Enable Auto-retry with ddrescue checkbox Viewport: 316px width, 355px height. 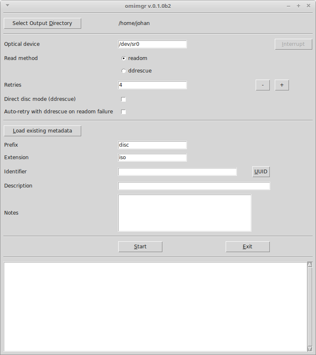123,112
